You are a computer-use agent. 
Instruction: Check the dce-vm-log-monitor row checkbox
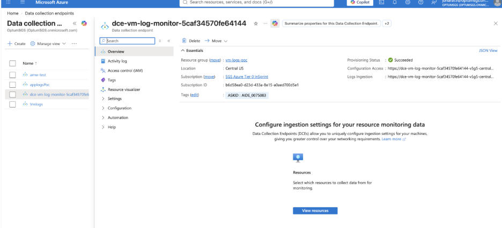[x=12, y=95]
